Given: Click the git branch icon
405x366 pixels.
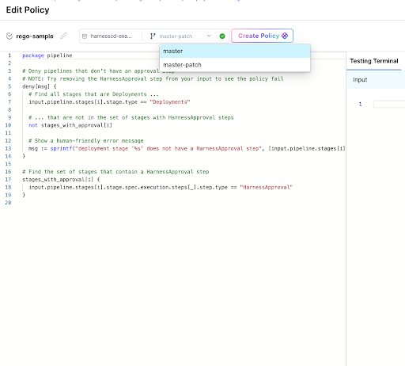Looking at the screenshot, I should 153,36.
